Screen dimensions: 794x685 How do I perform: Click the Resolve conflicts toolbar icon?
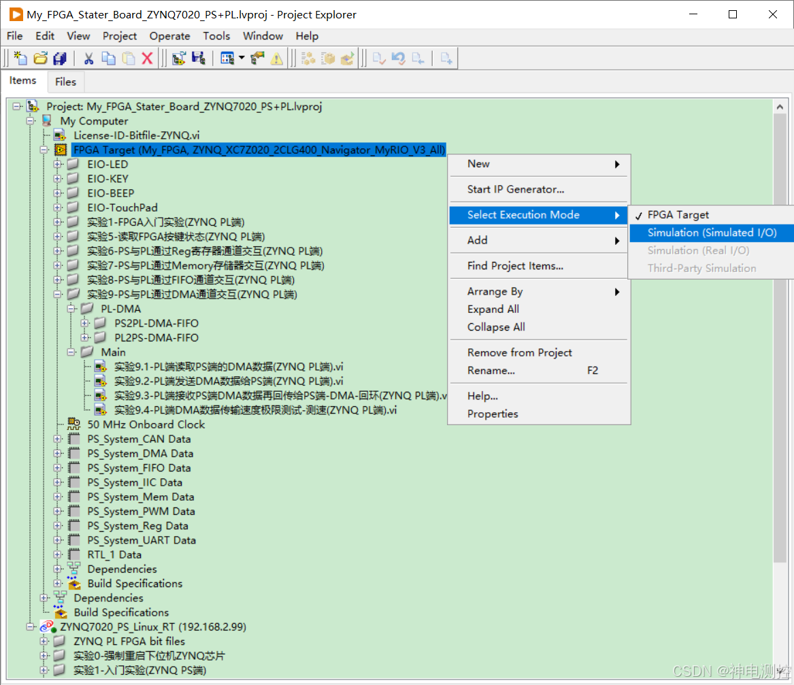(x=257, y=59)
